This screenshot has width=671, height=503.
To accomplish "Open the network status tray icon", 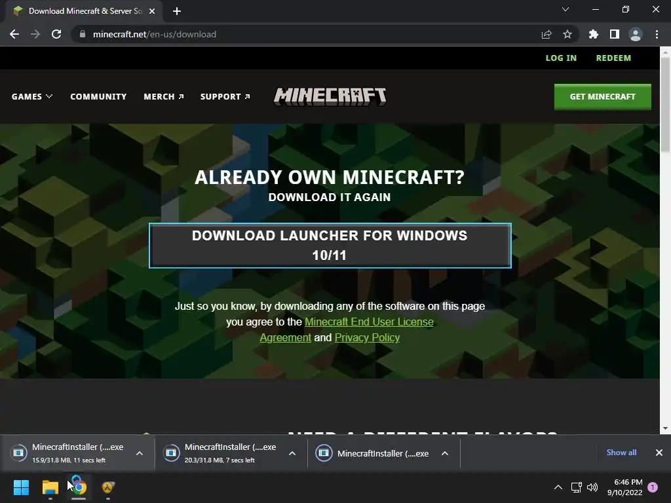I will pos(577,487).
